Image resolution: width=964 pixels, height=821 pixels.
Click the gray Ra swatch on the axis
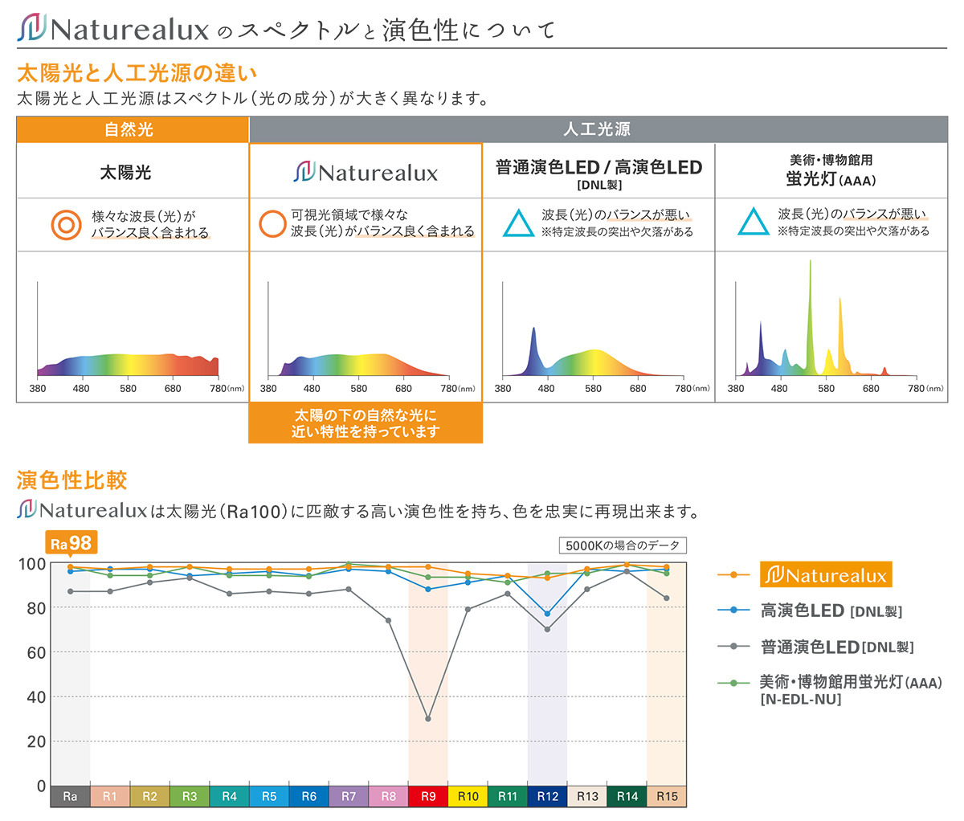pyautogui.click(x=70, y=796)
